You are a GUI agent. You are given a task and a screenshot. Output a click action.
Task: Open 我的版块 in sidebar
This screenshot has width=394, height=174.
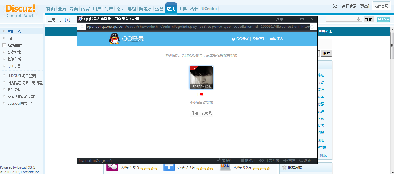(14, 90)
